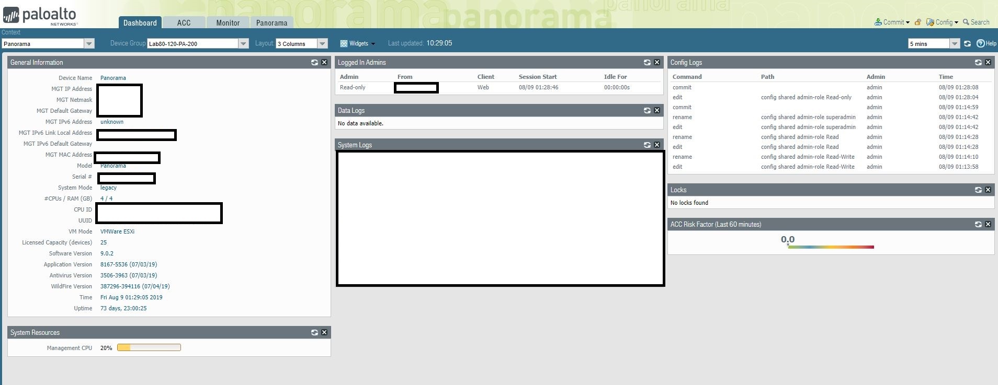Click the Idle For column header
This screenshot has height=385, width=998.
[615, 77]
